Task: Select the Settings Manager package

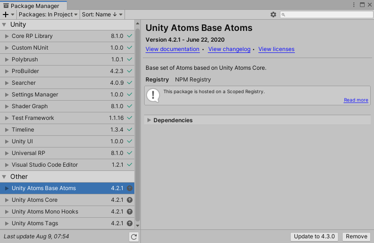Action: pos(67,95)
